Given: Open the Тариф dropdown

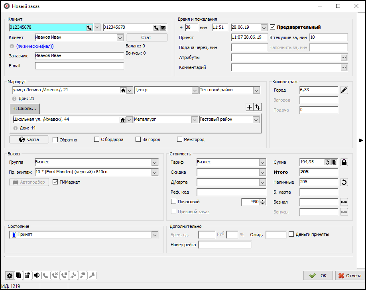Looking at the screenshot, I should (262, 162).
